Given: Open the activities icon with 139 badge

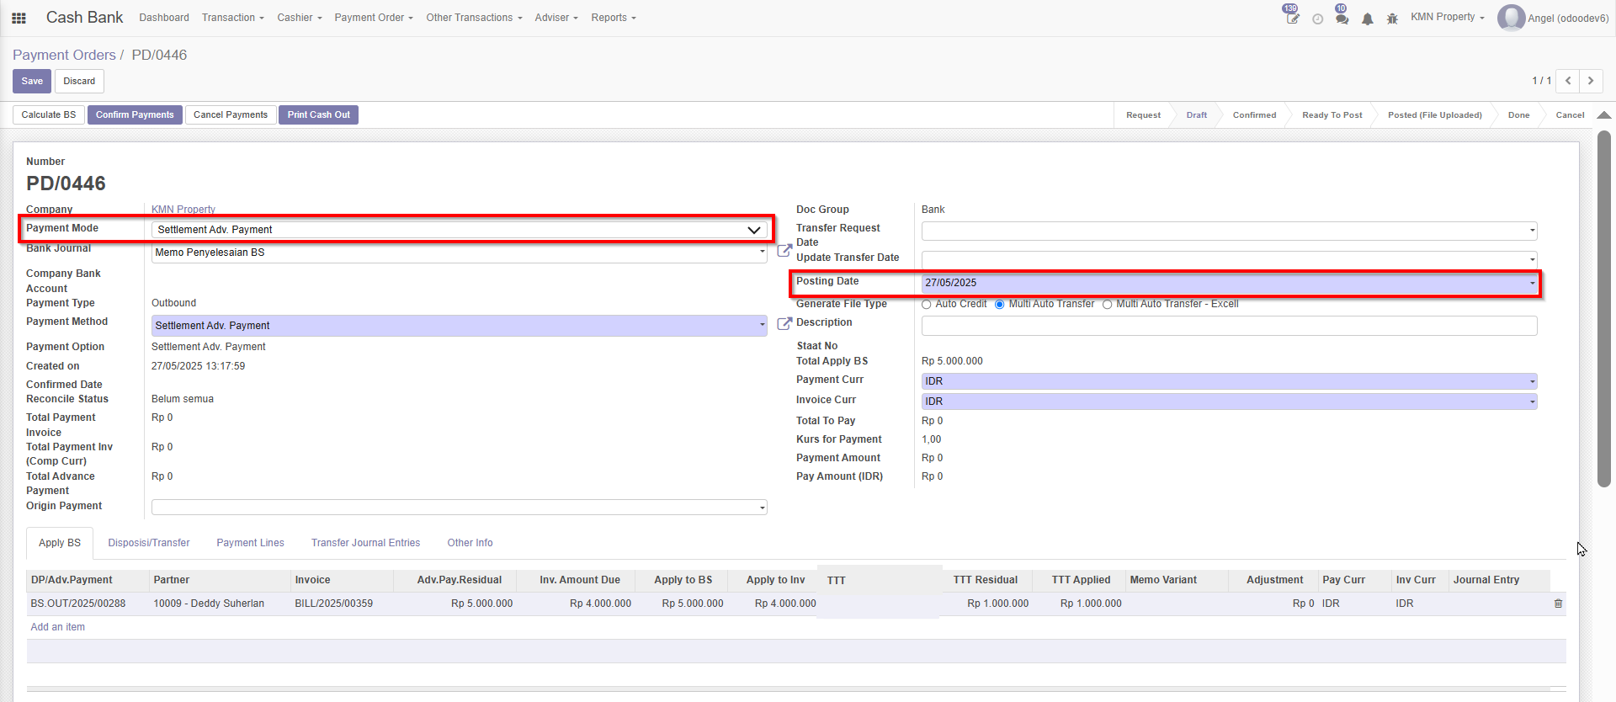Looking at the screenshot, I should pyautogui.click(x=1292, y=19).
